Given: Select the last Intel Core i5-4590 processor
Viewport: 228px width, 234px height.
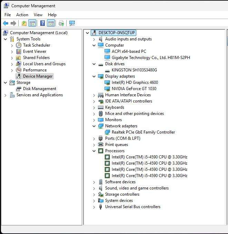Looking at the screenshot, I should [149, 176].
